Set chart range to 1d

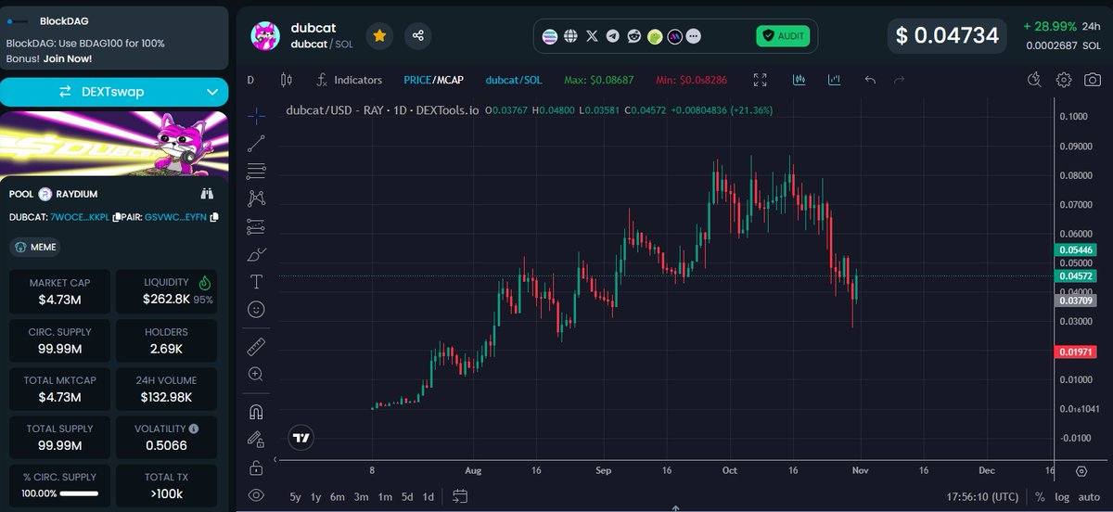[428, 496]
